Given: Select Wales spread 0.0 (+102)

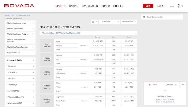Looking at the screenshot, I should coord(98,87).
